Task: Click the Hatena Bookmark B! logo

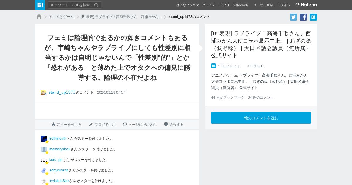Action: tap(40, 5)
